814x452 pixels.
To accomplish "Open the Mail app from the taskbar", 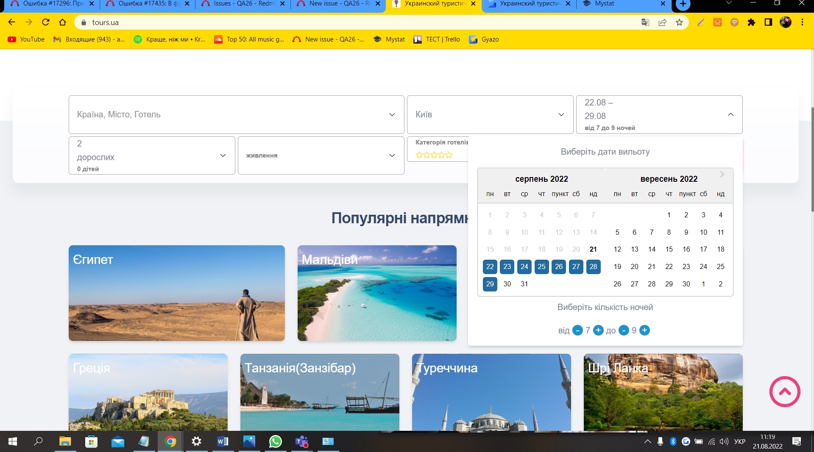I will [117, 442].
